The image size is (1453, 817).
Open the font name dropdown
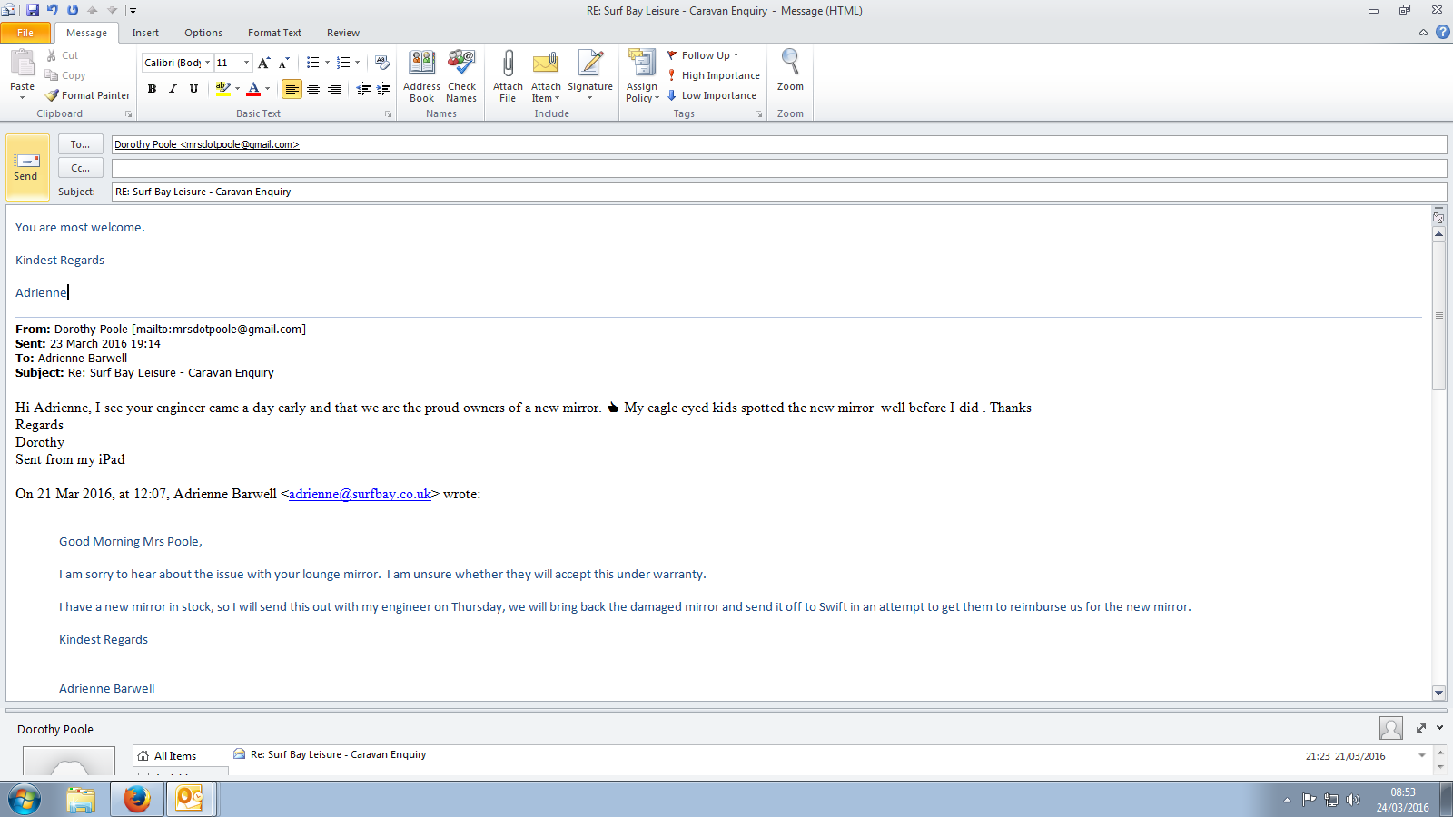pos(207,63)
